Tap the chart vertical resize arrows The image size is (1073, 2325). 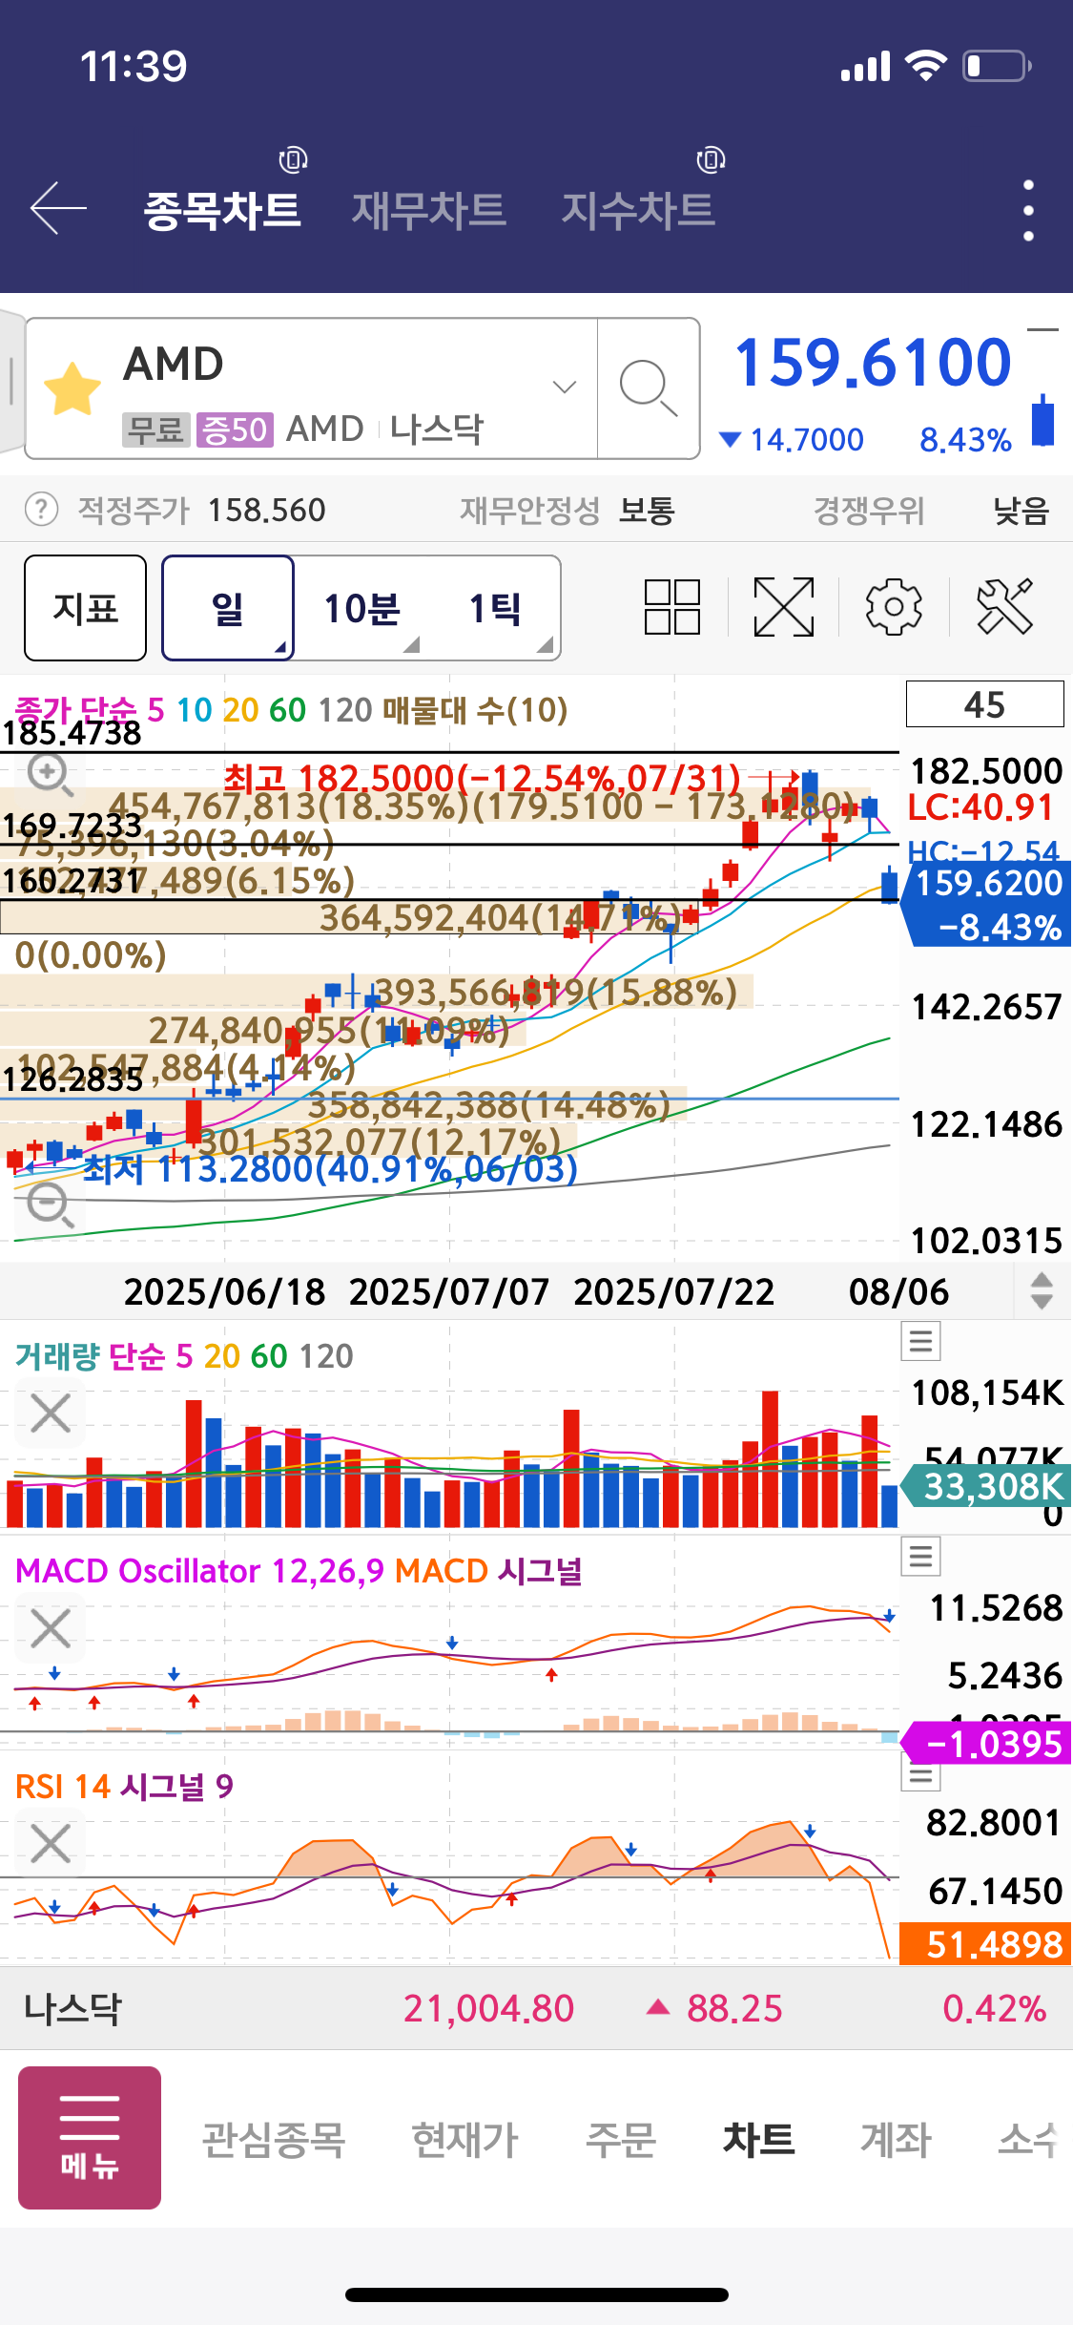1042,1291
